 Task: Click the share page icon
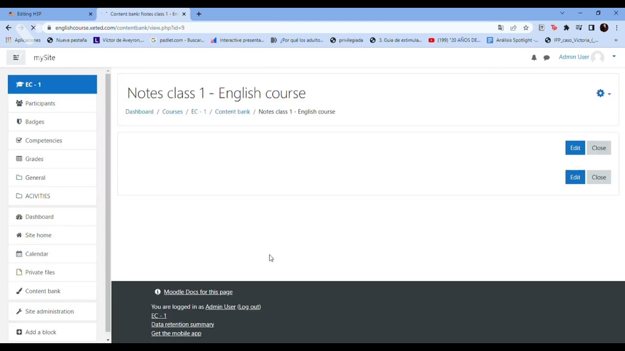coord(513,28)
